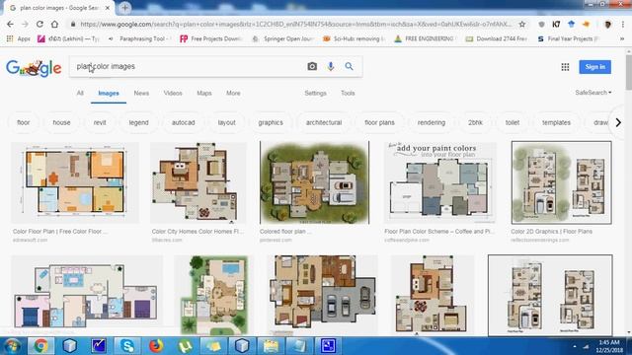This screenshot has height=355, width=632.
Task: Open a new browser tab
Action: click(125, 8)
